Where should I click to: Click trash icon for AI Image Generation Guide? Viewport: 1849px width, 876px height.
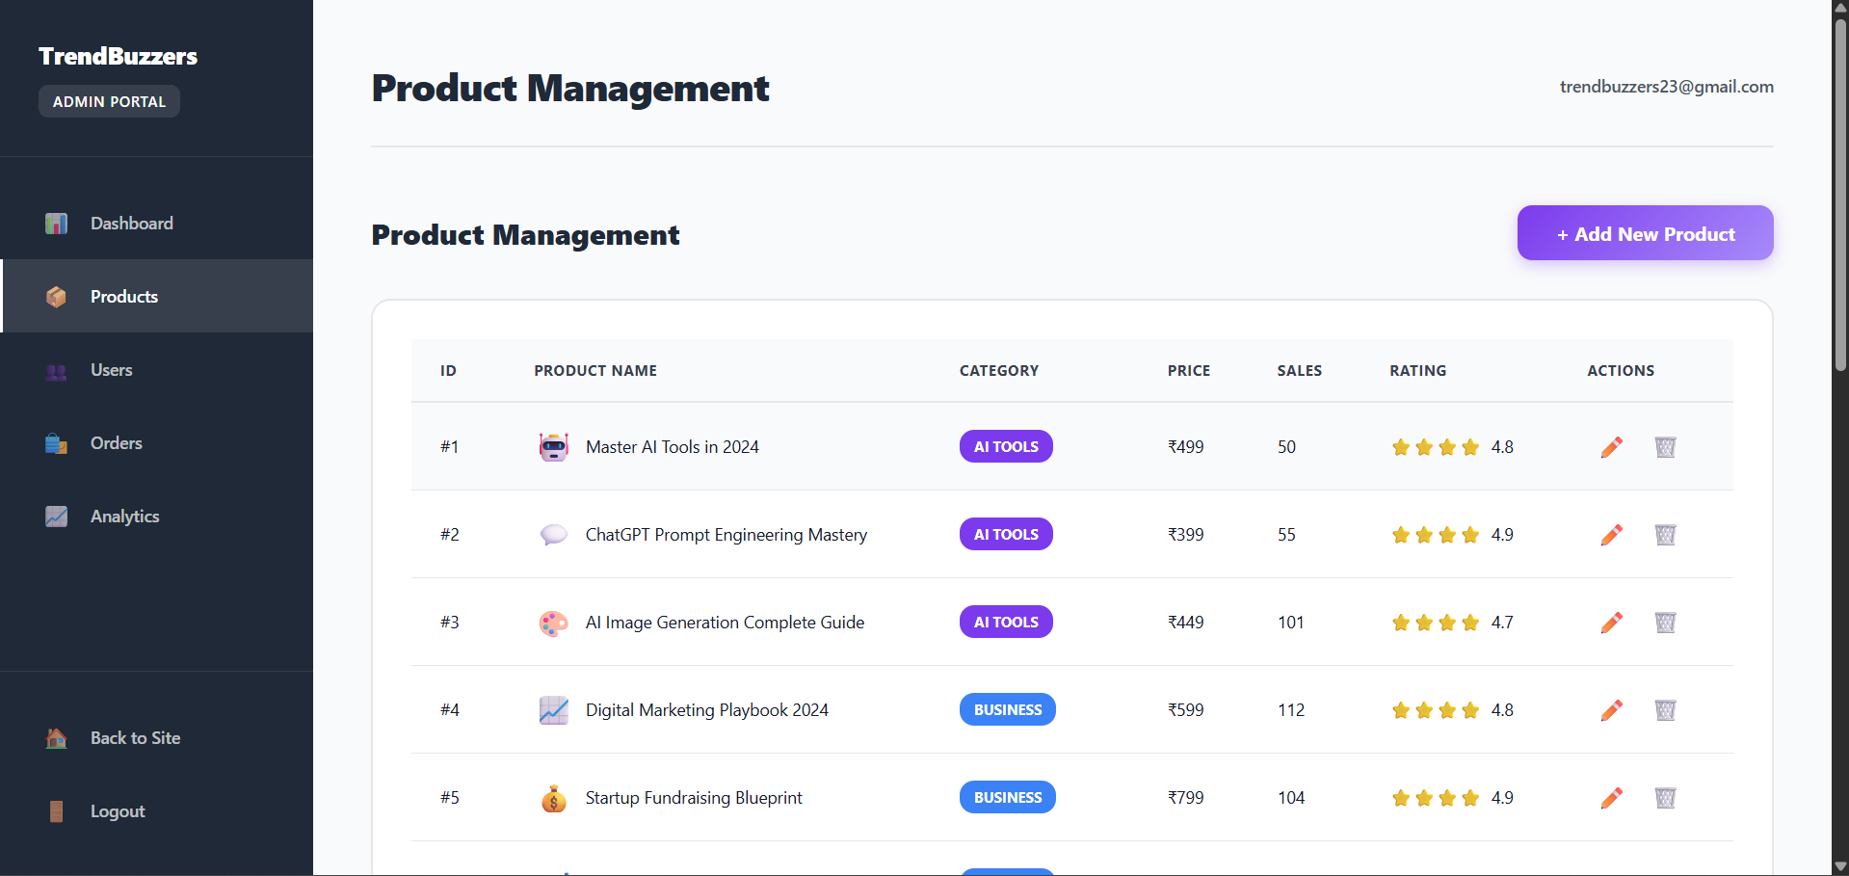click(1665, 623)
